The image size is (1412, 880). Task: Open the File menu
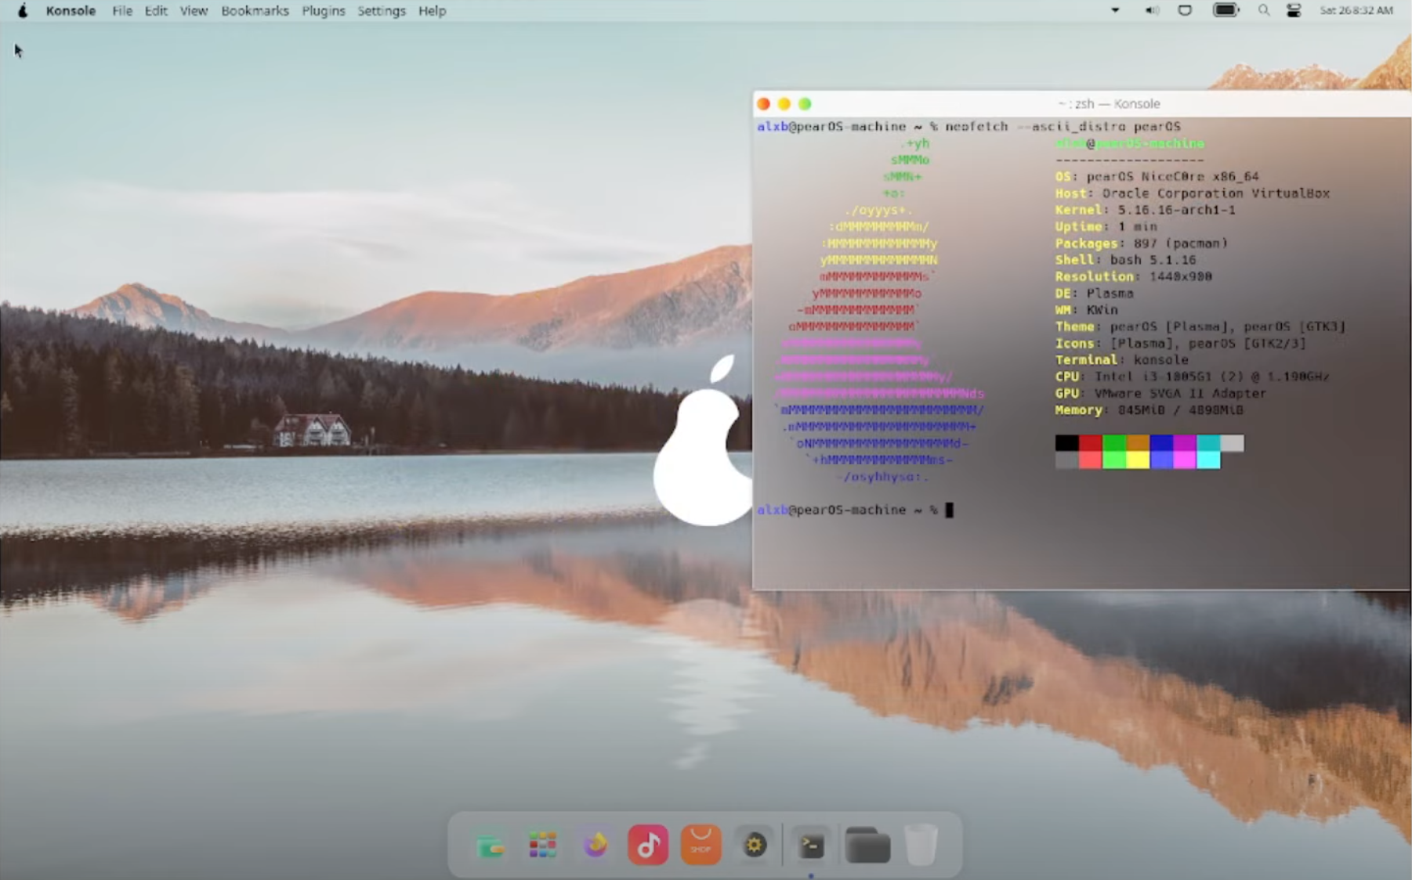pos(122,11)
